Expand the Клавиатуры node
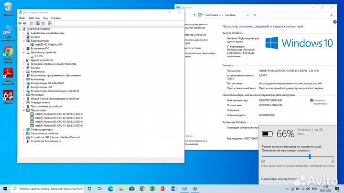 point(24,71)
